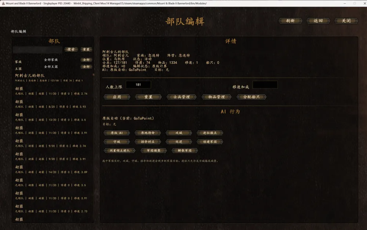The image size is (367, 230).
Task: Click the 全部家族 filter value text
Action: [51, 60]
